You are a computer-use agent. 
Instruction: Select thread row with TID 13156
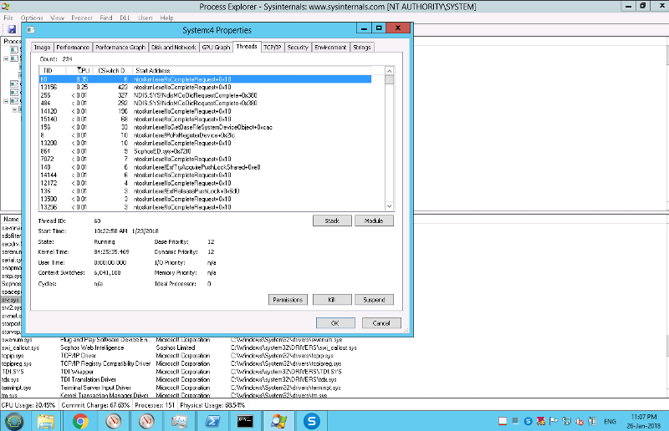205,87
